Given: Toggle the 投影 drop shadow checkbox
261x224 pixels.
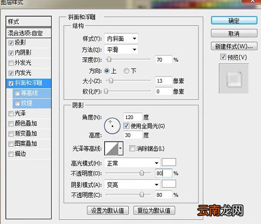Looking at the screenshot, I should [11, 43].
